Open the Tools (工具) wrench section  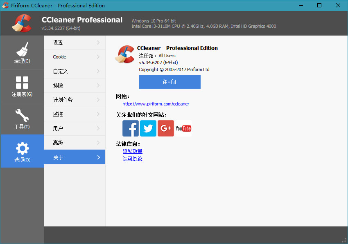point(22,119)
